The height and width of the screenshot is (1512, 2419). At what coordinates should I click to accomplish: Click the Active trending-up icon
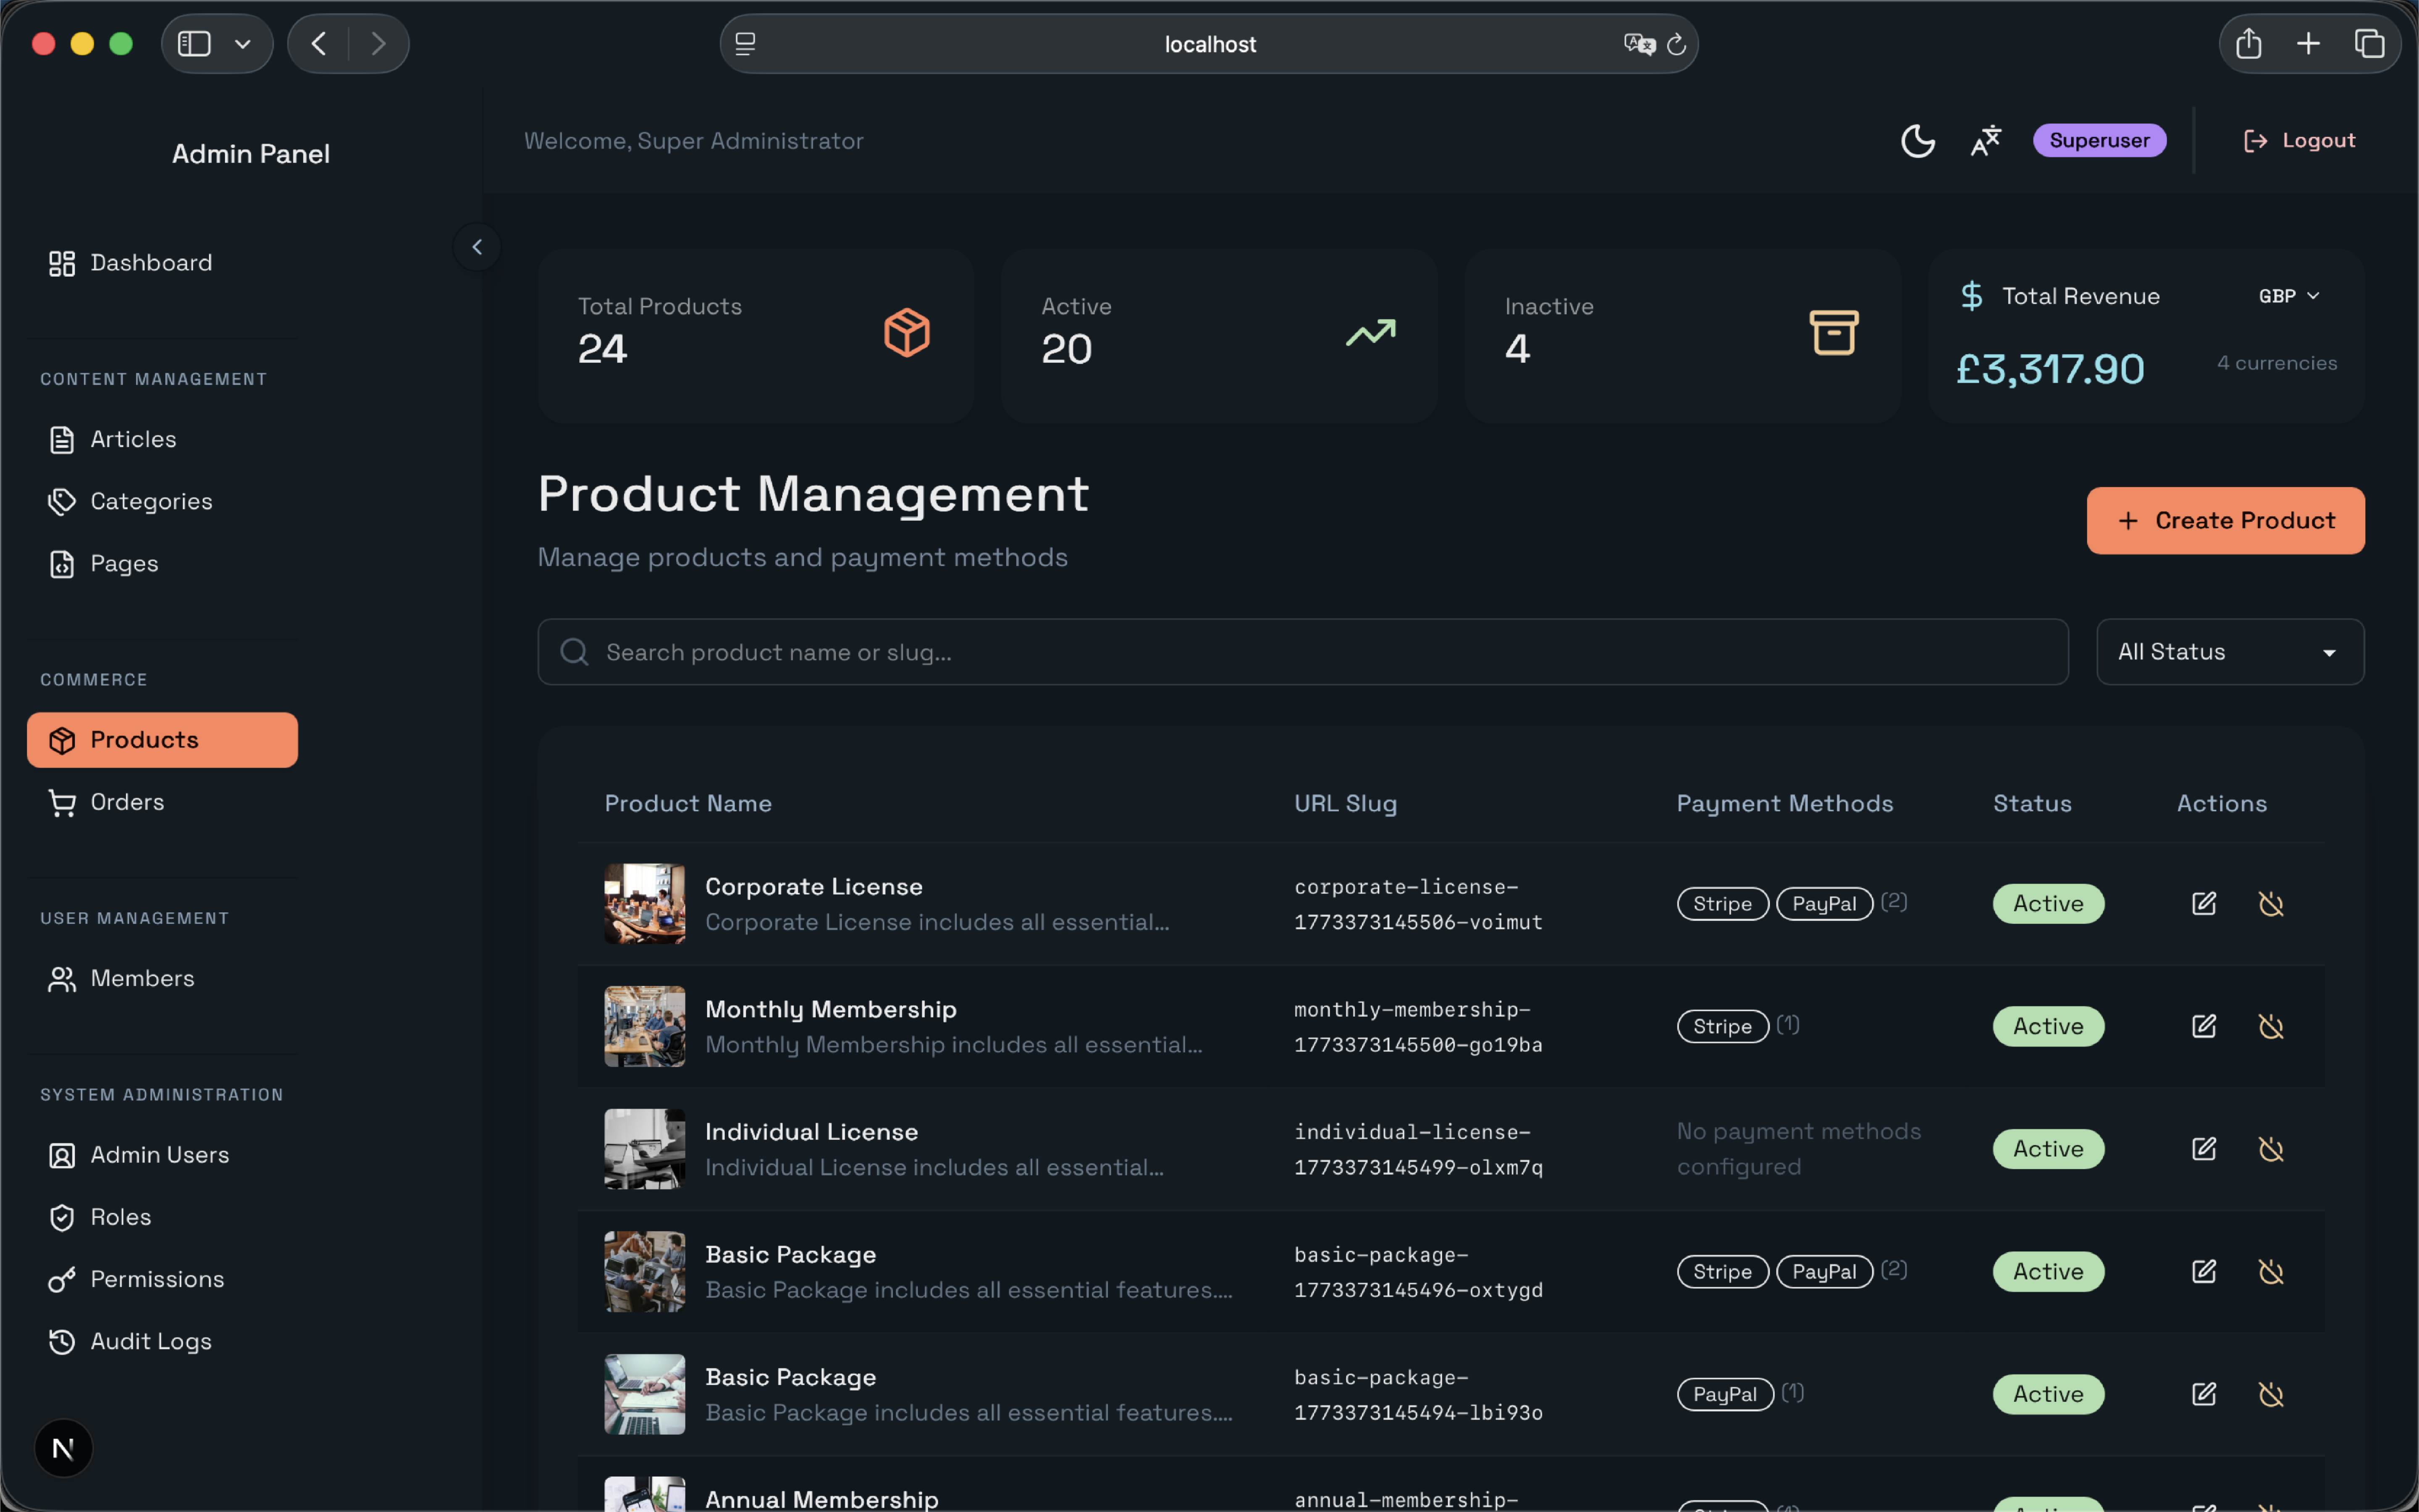coord(1370,333)
